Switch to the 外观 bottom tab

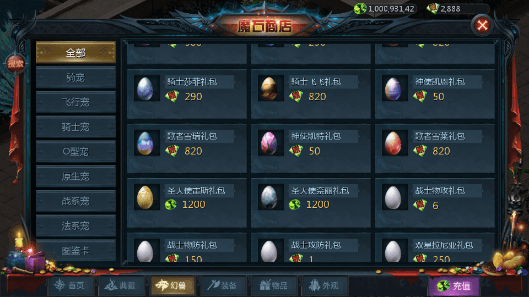point(325,285)
